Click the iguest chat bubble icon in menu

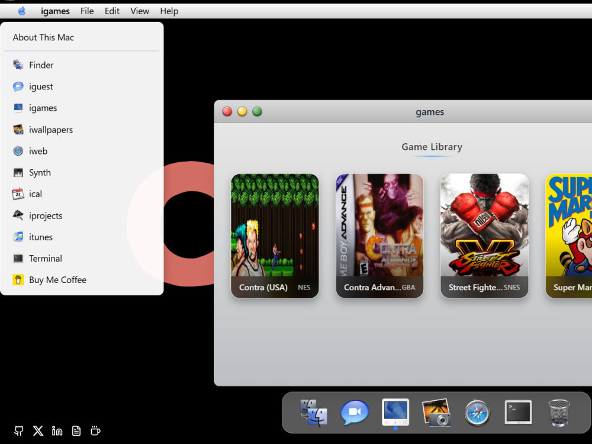(18, 86)
